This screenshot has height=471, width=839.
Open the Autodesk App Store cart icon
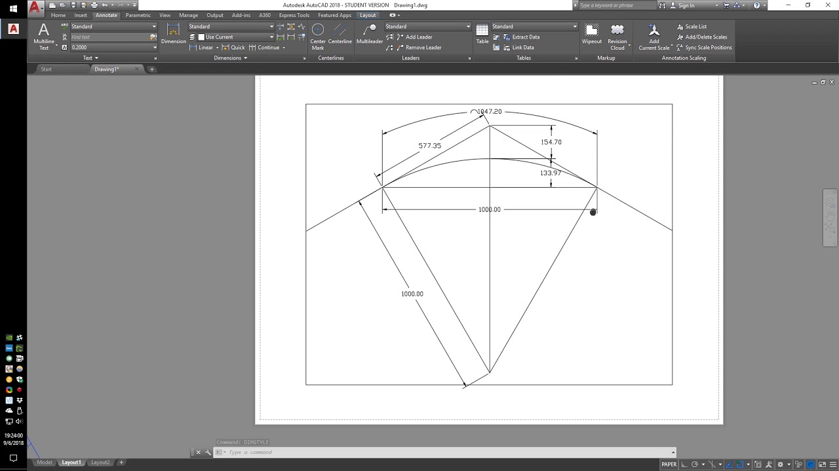tap(726, 5)
